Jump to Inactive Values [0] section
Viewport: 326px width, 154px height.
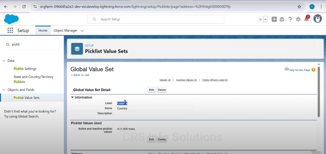pos(186,80)
